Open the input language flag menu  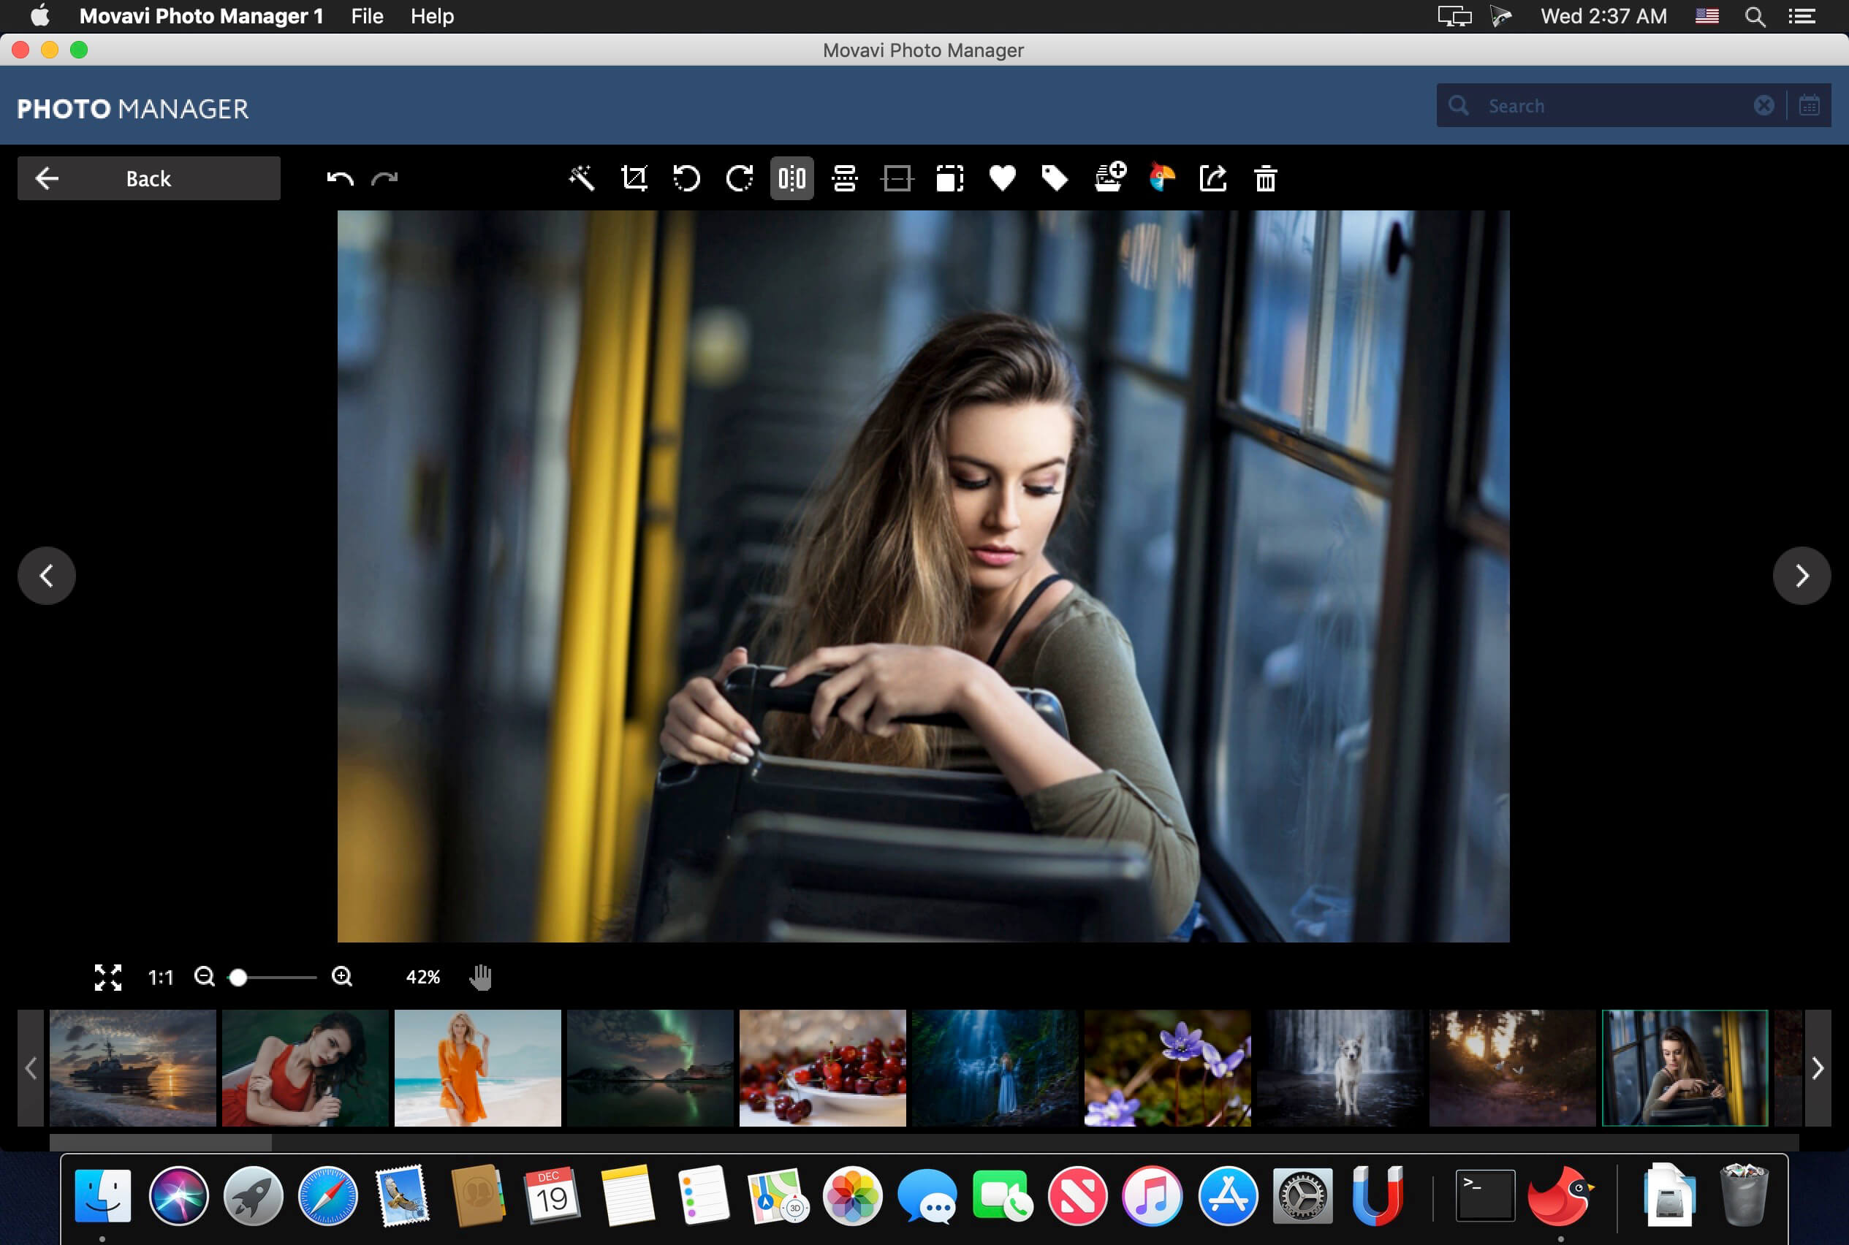[x=1706, y=16]
